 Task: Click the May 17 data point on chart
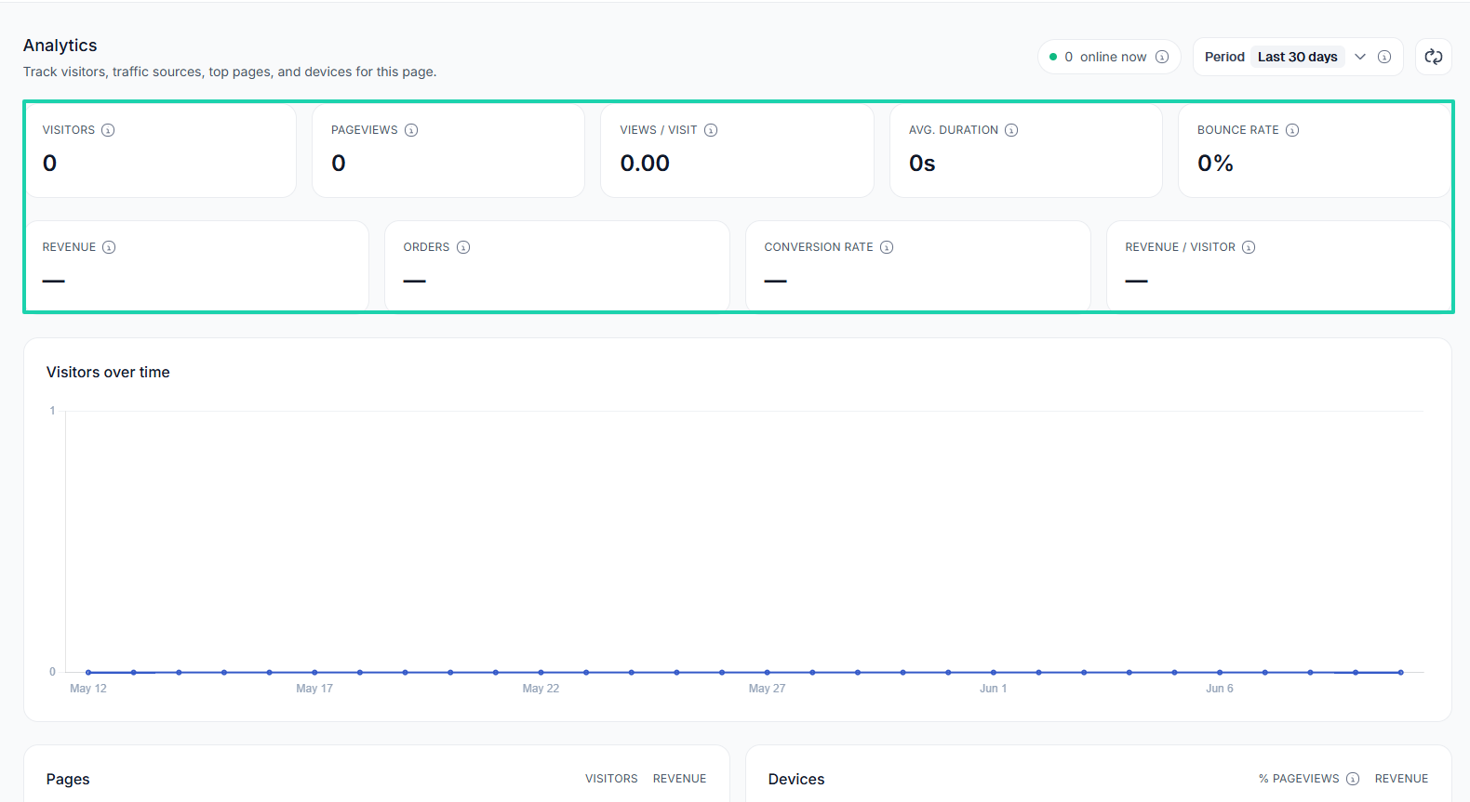(314, 672)
